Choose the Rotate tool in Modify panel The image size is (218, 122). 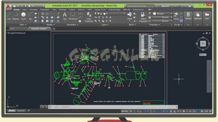click(47, 14)
